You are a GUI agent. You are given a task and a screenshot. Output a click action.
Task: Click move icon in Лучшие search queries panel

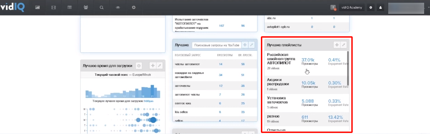pos(245,45)
